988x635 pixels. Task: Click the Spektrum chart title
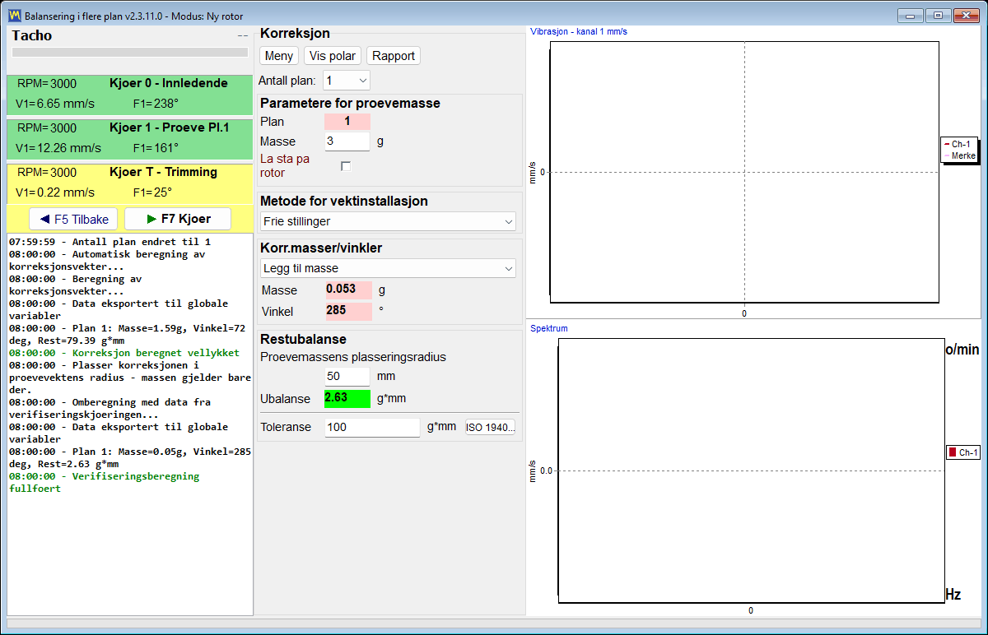pyautogui.click(x=549, y=328)
